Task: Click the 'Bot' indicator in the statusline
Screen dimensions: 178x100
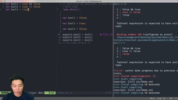Action: point(41,93)
